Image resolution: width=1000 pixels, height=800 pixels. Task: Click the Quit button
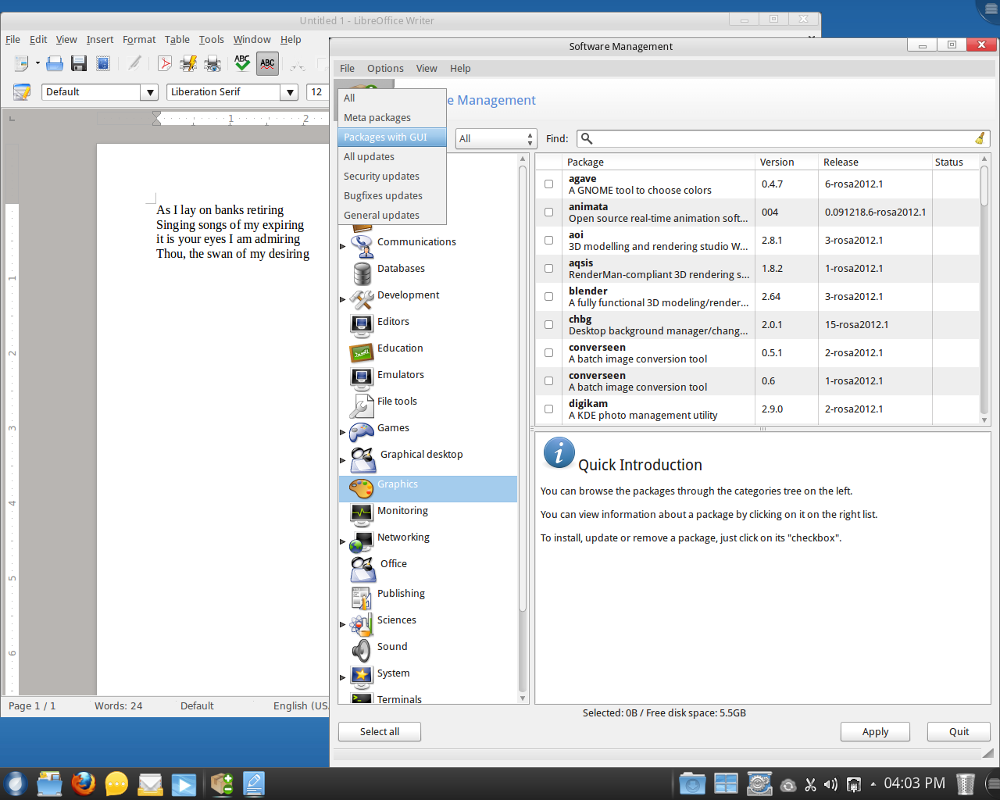pyautogui.click(x=959, y=732)
